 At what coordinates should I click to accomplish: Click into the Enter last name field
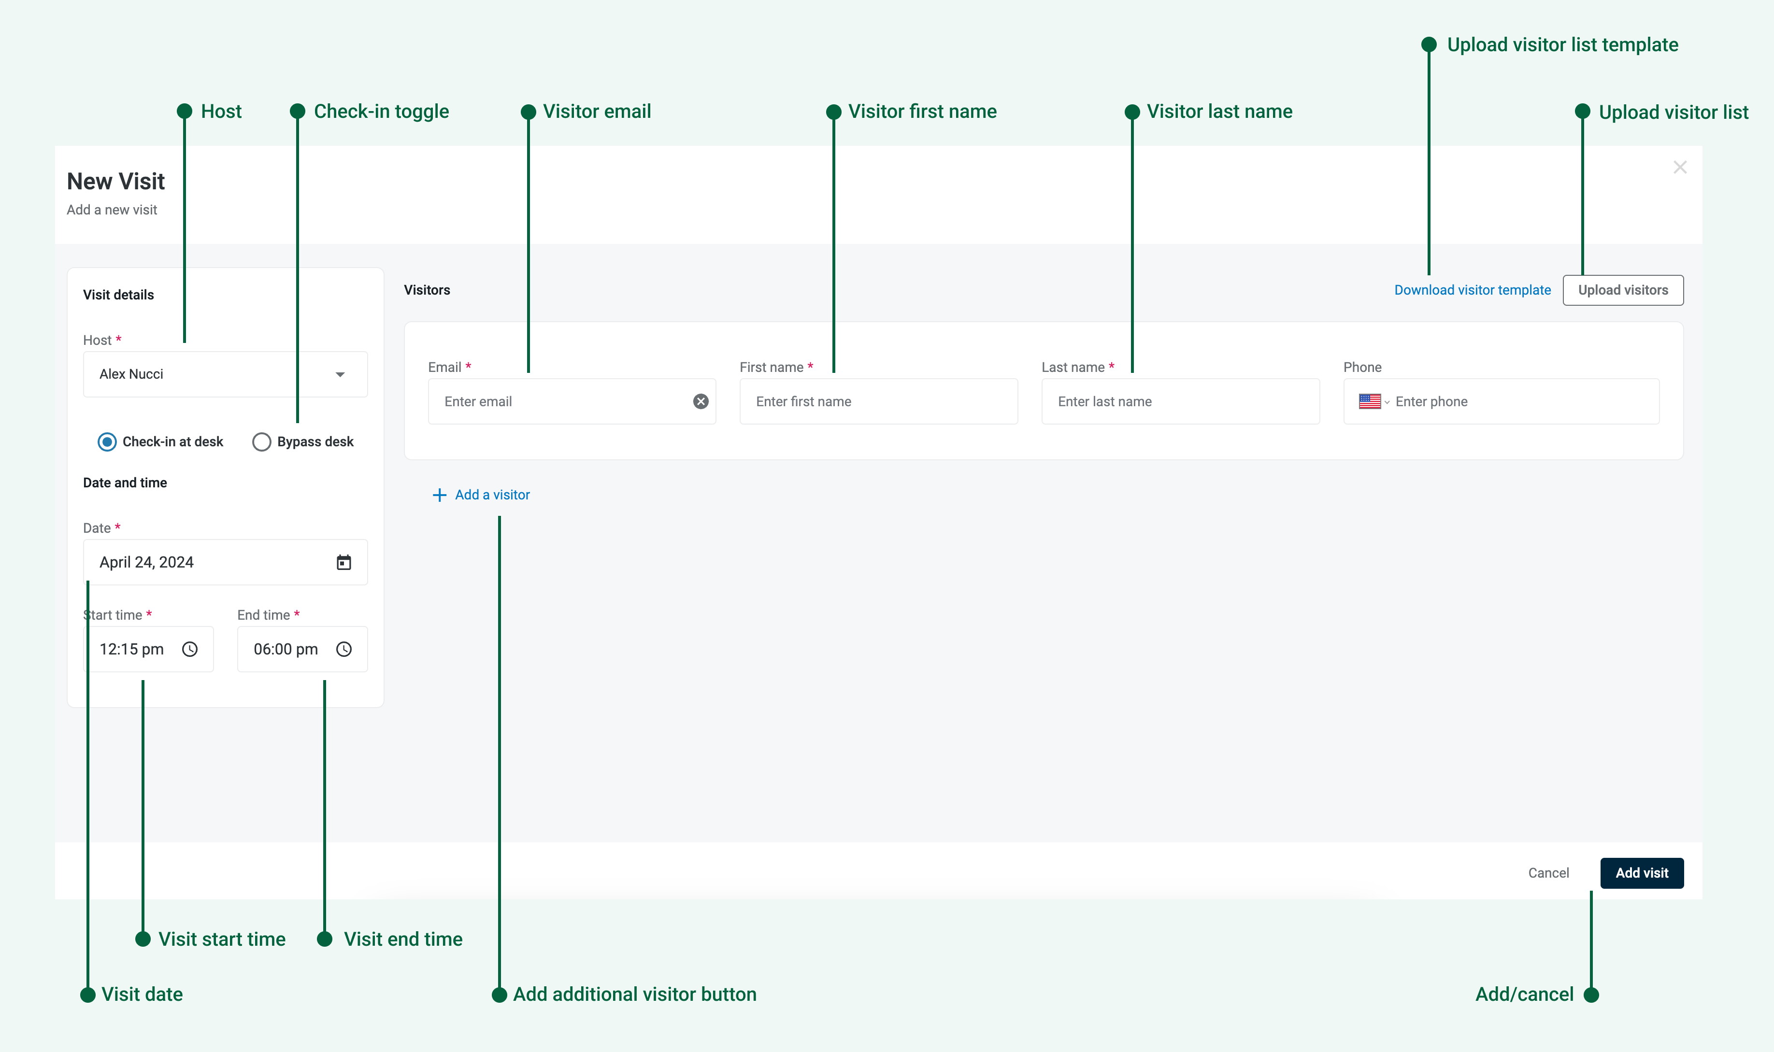pyautogui.click(x=1180, y=401)
